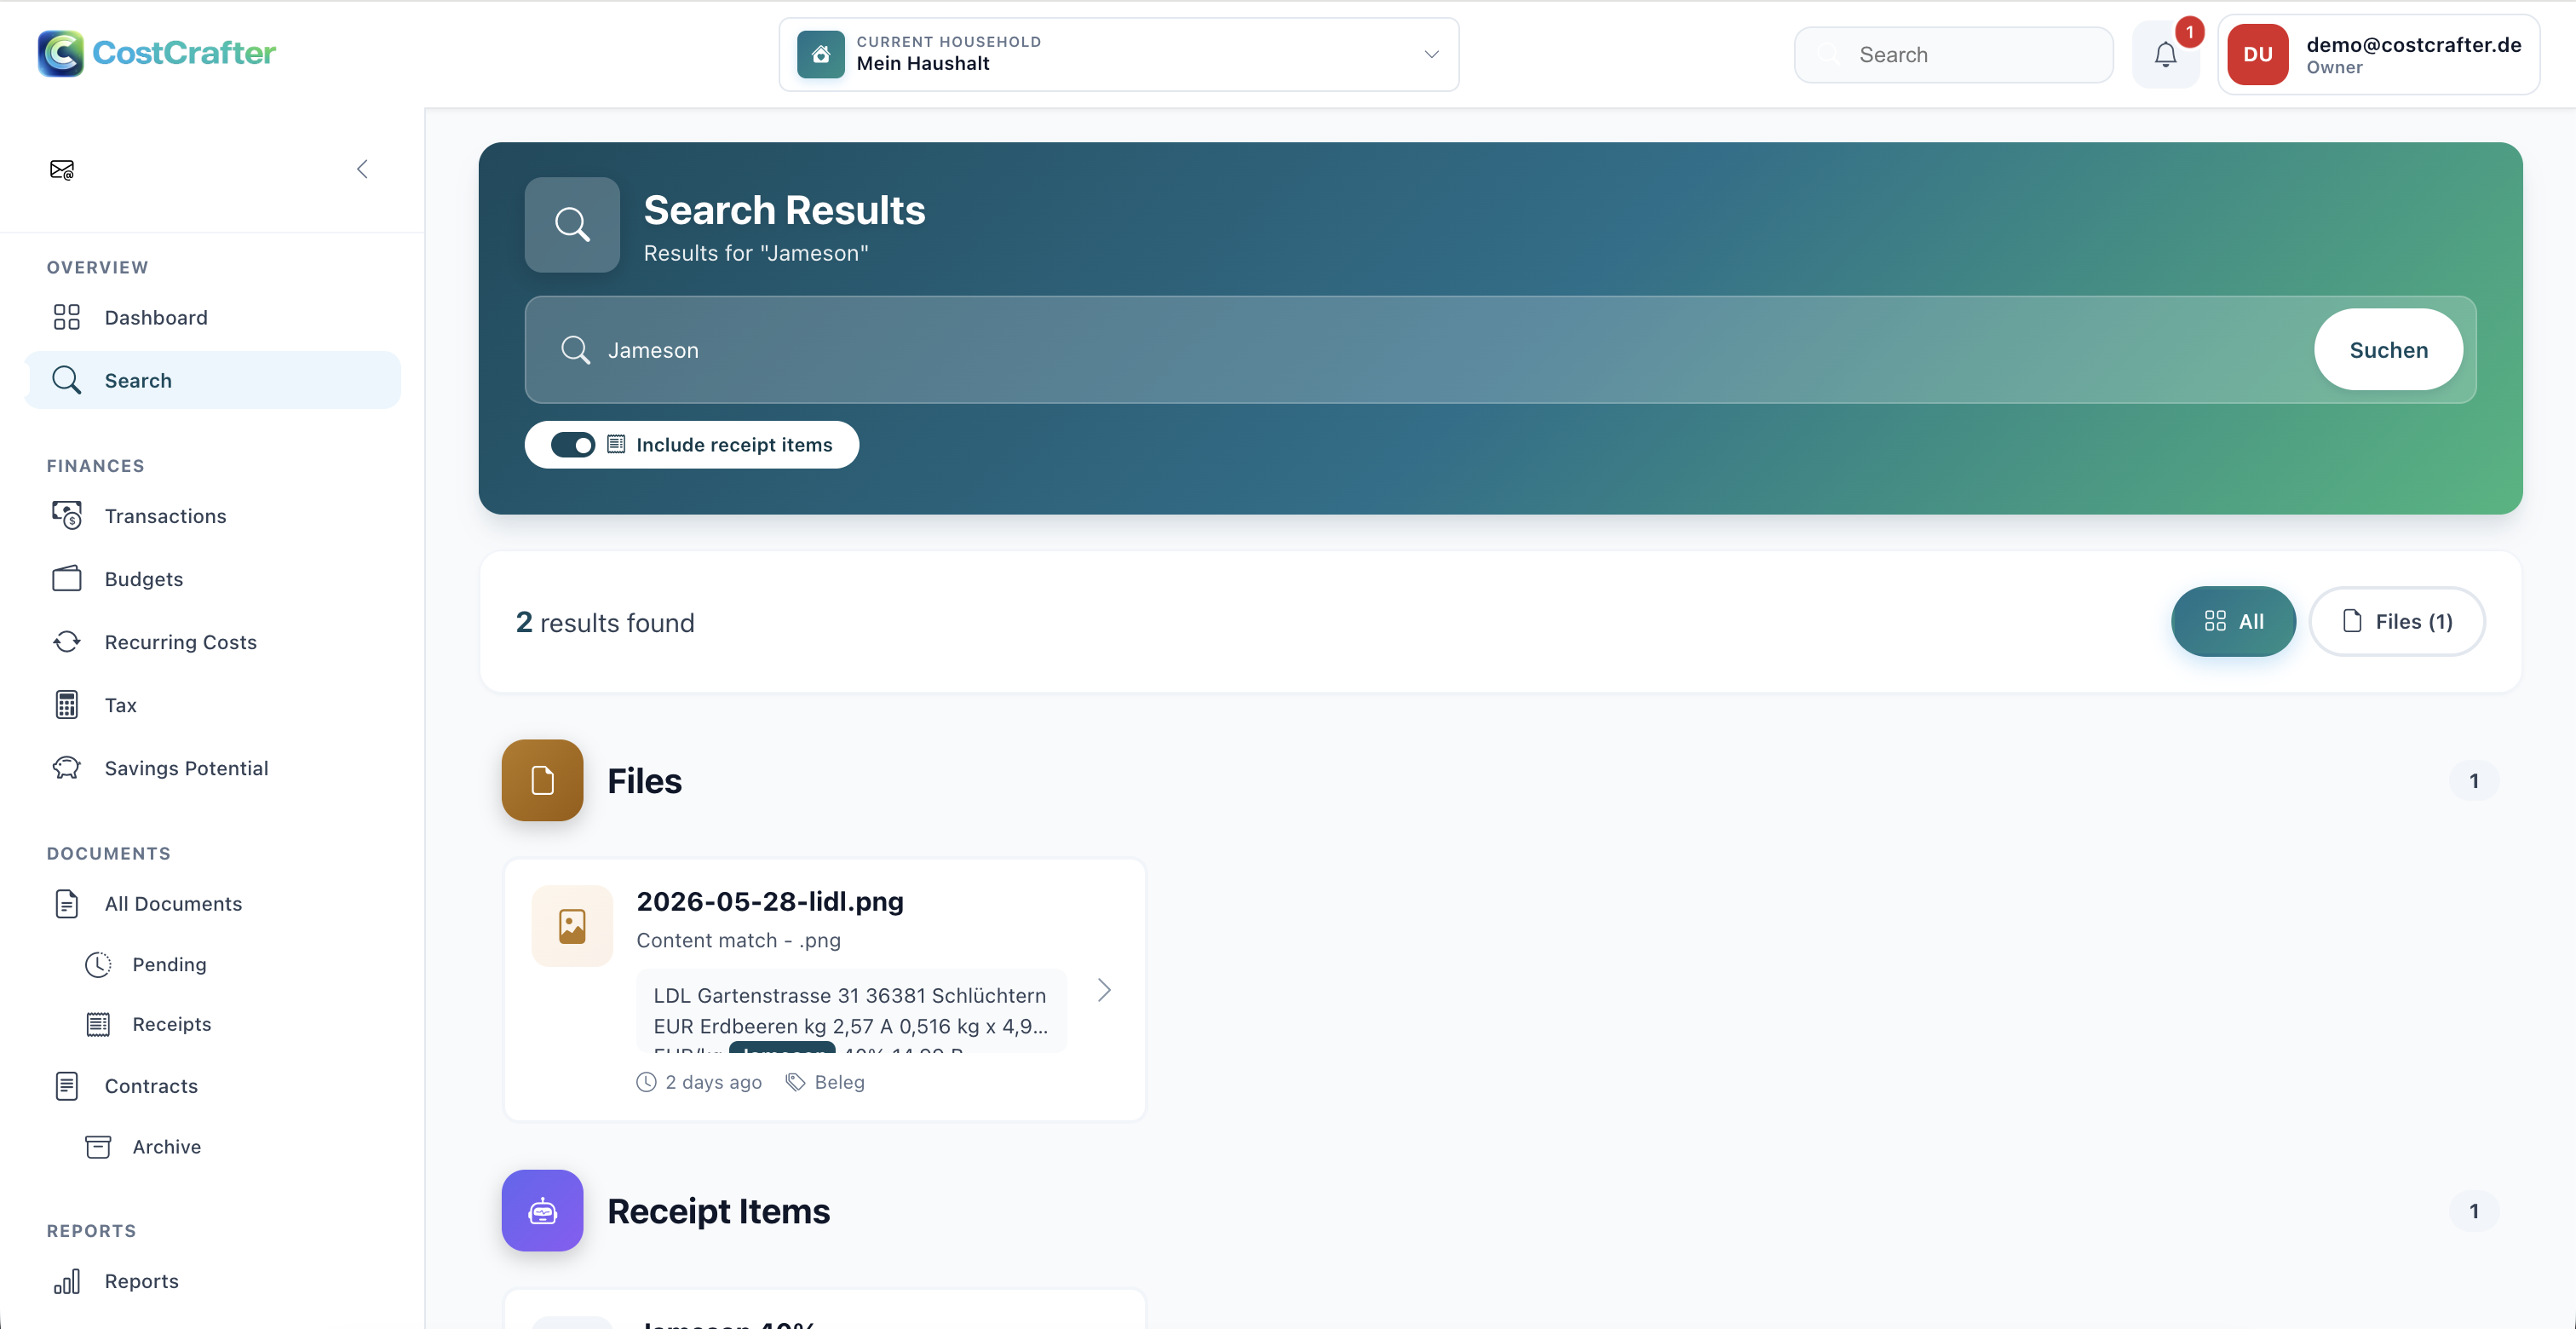Open the Contracts document icon
Screen dimensions: 2576x1329
tap(67, 1086)
